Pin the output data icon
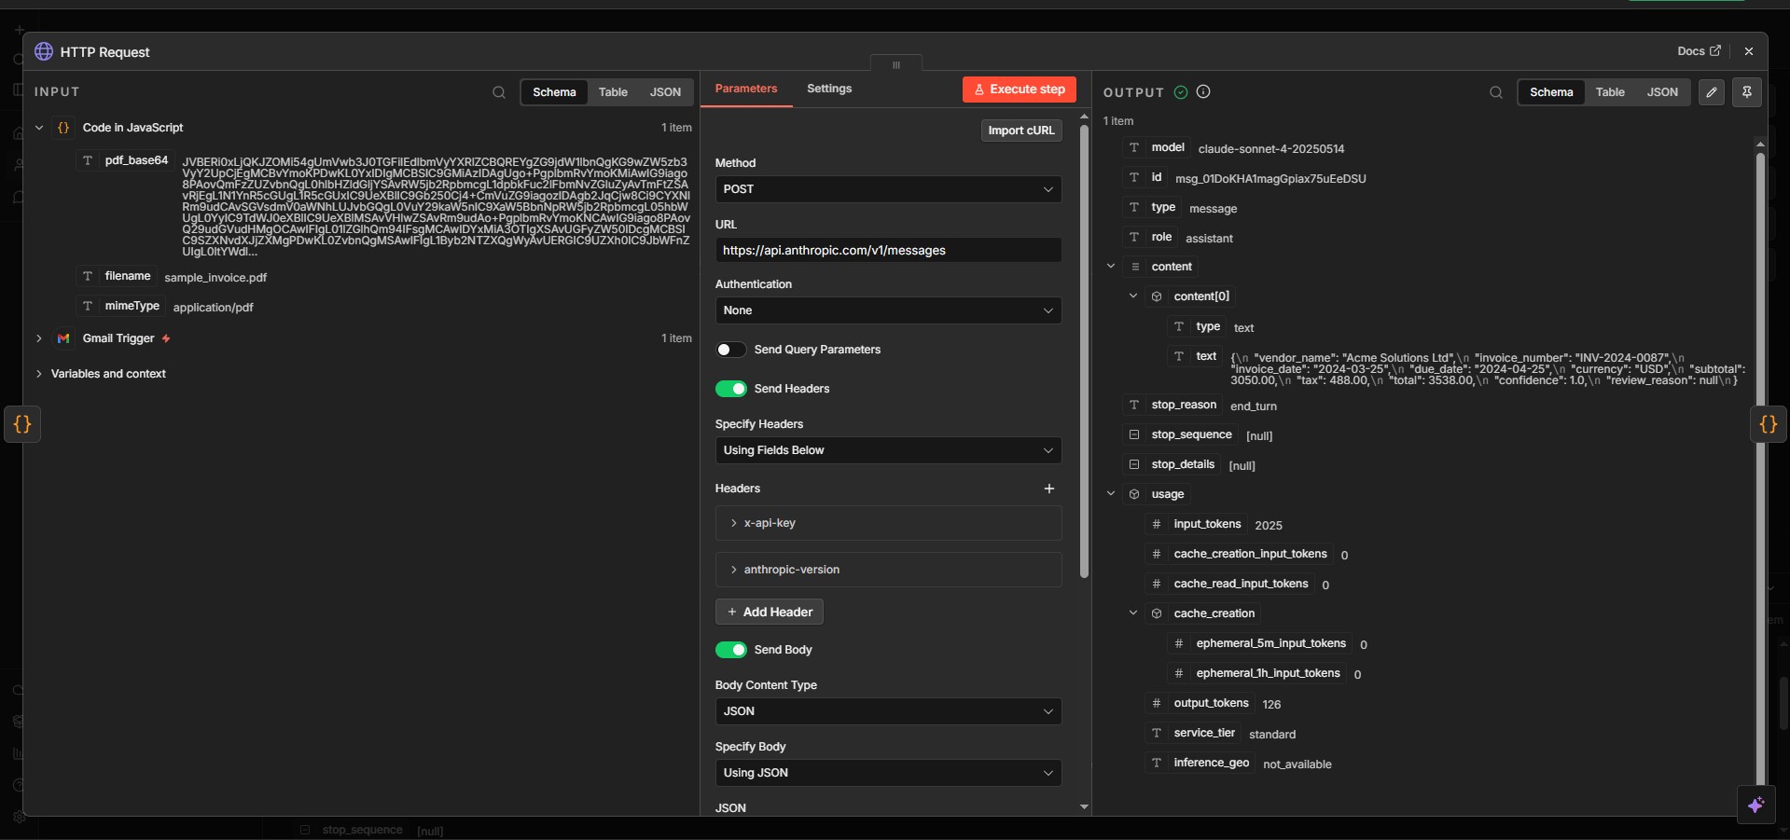The width and height of the screenshot is (1790, 840). [1747, 92]
